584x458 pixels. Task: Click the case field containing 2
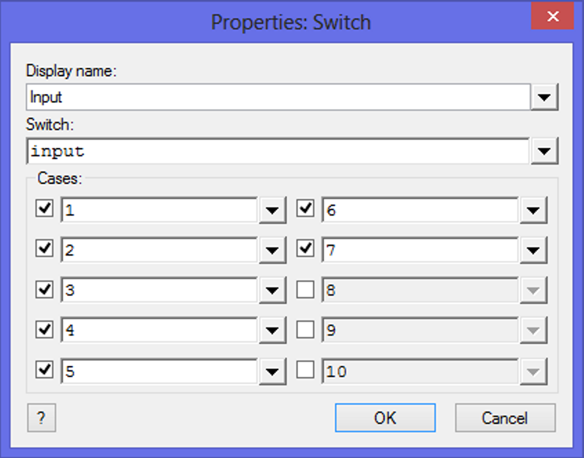click(159, 250)
